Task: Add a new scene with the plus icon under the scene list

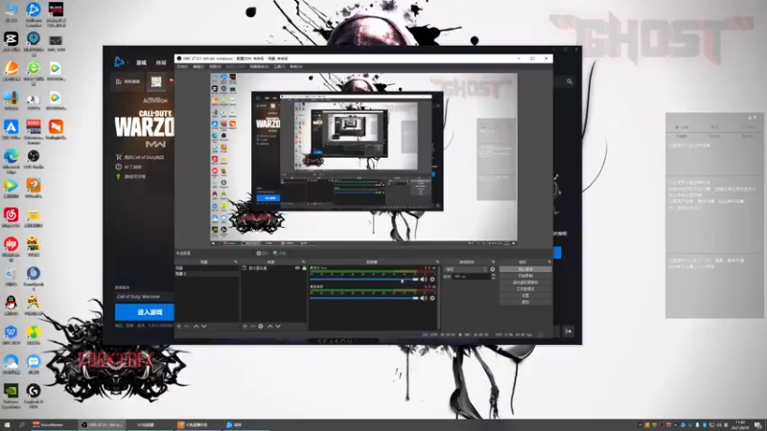Action: pyautogui.click(x=179, y=326)
